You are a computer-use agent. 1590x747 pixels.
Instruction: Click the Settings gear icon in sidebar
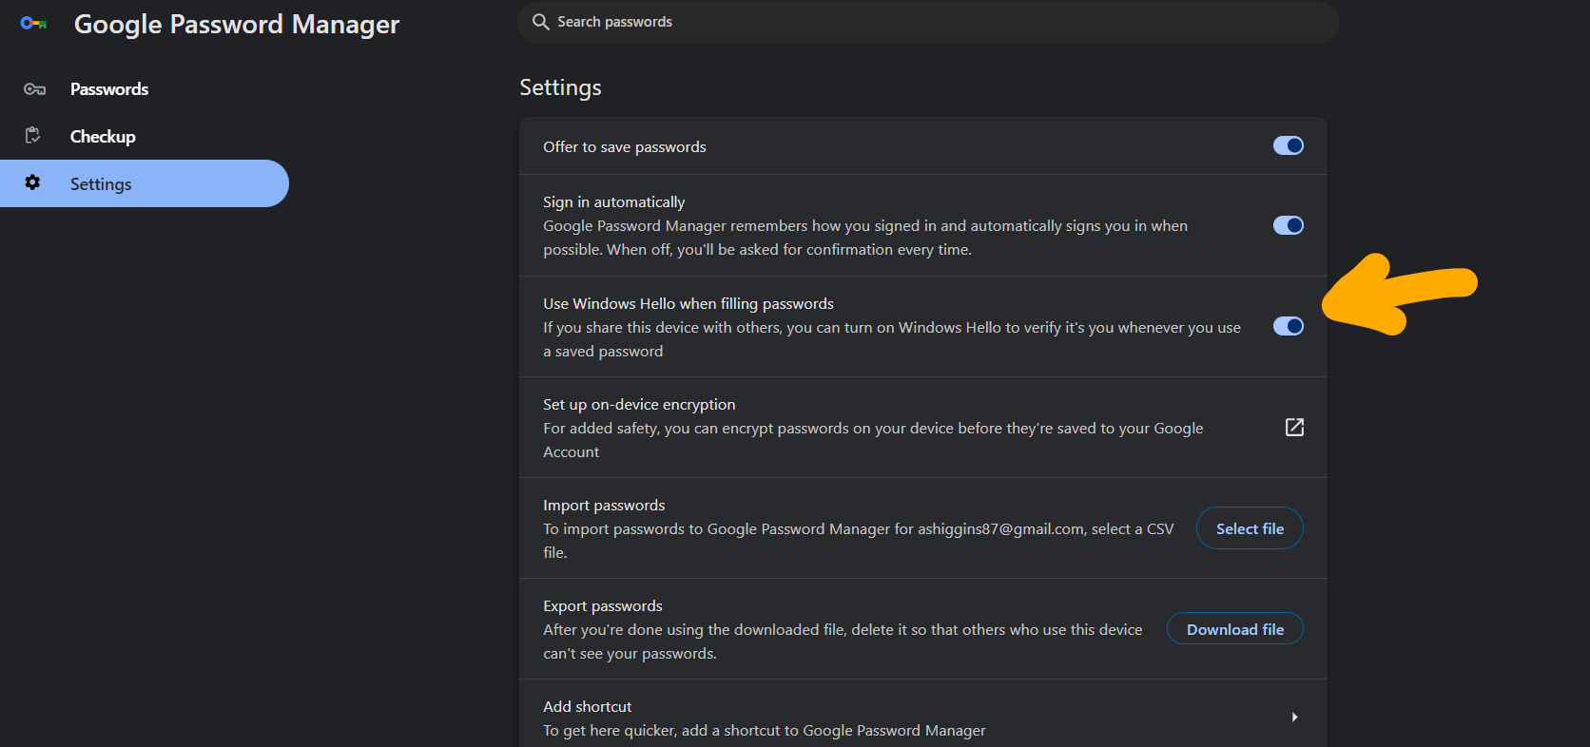point(32,182)
